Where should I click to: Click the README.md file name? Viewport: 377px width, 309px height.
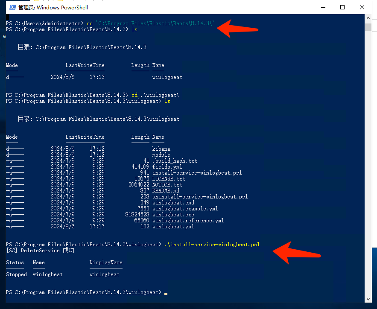coord(166,191)
